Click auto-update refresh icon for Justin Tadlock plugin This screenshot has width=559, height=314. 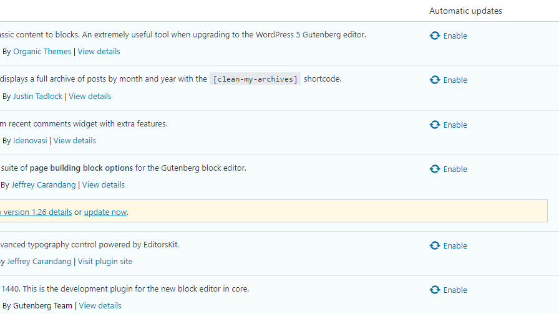click(x=435, y=80)
